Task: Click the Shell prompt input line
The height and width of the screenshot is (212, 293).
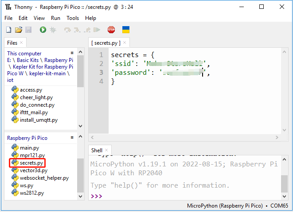Action: (x=185, y=196)
